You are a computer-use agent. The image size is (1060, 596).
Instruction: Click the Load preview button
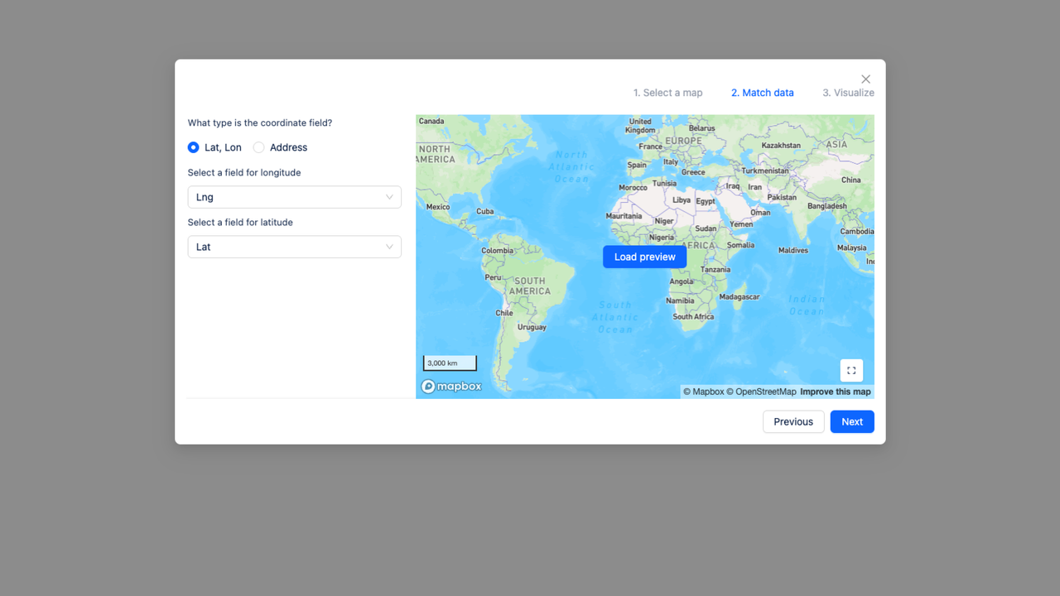point(645,257)
